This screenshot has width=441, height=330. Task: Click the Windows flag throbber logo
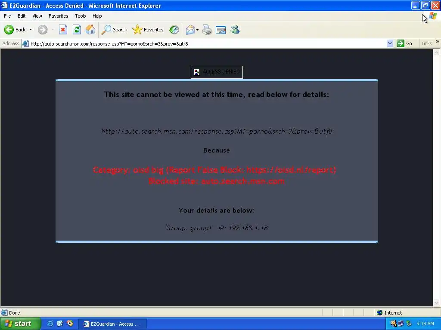tap(432, 16)
